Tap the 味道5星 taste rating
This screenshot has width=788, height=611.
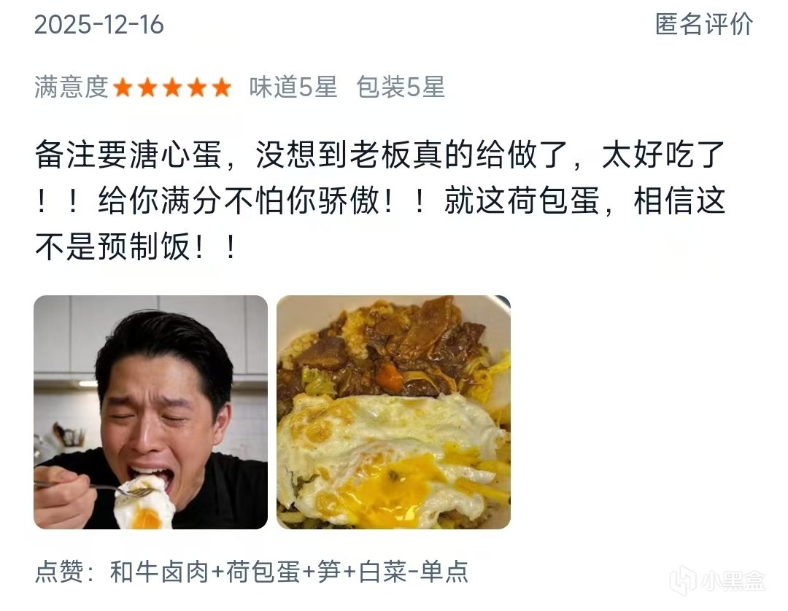pyautogui.click(x=293, y=87)
